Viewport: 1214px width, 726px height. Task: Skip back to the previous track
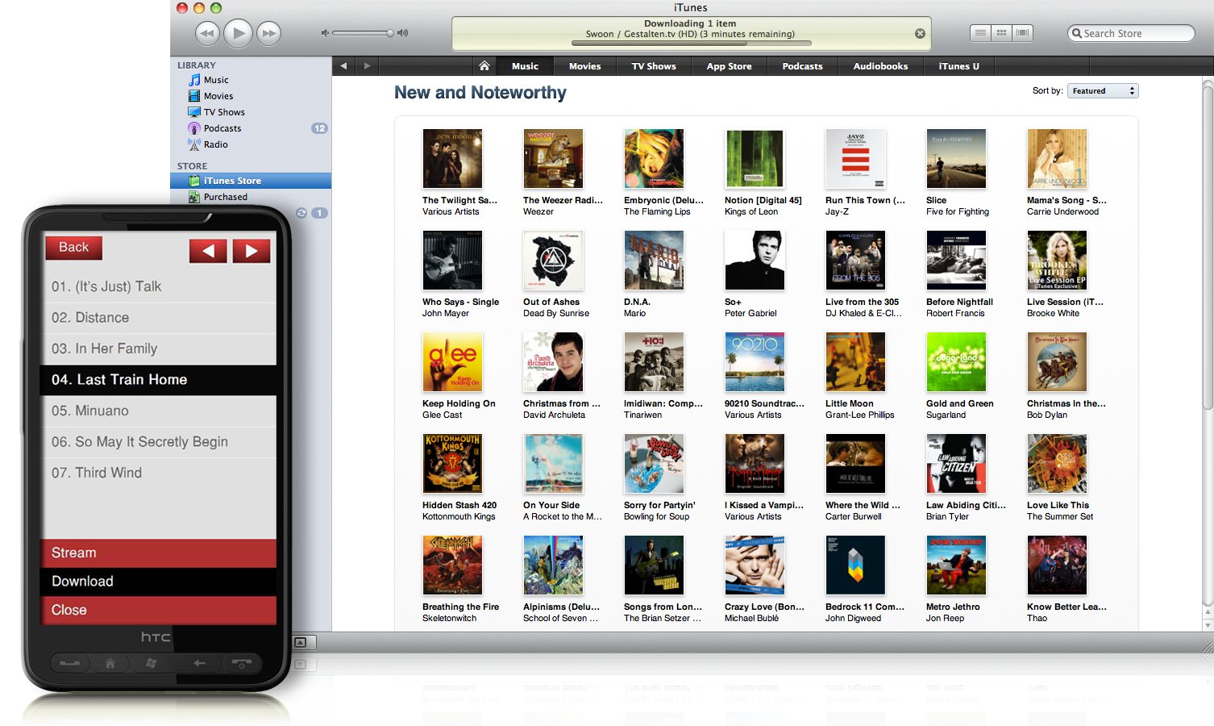tap(207, 33)
